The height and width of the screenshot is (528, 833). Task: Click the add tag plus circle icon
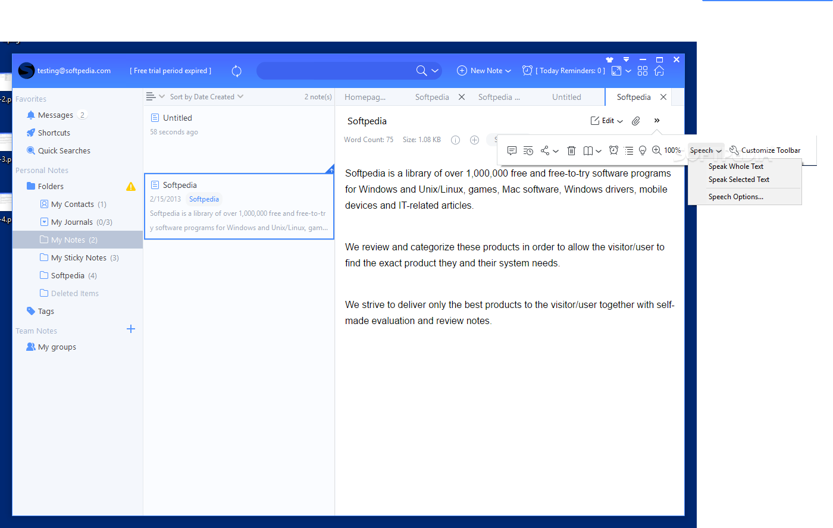coord(474,140)
